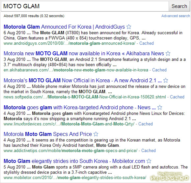Open 'Moto Glam elegantly strides into South Korea'
This screenshot has width=191, height=183.
click(x=74, y=161)
